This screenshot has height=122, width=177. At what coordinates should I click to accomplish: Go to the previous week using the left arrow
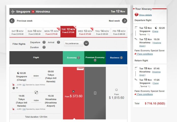tap(12, 21)
